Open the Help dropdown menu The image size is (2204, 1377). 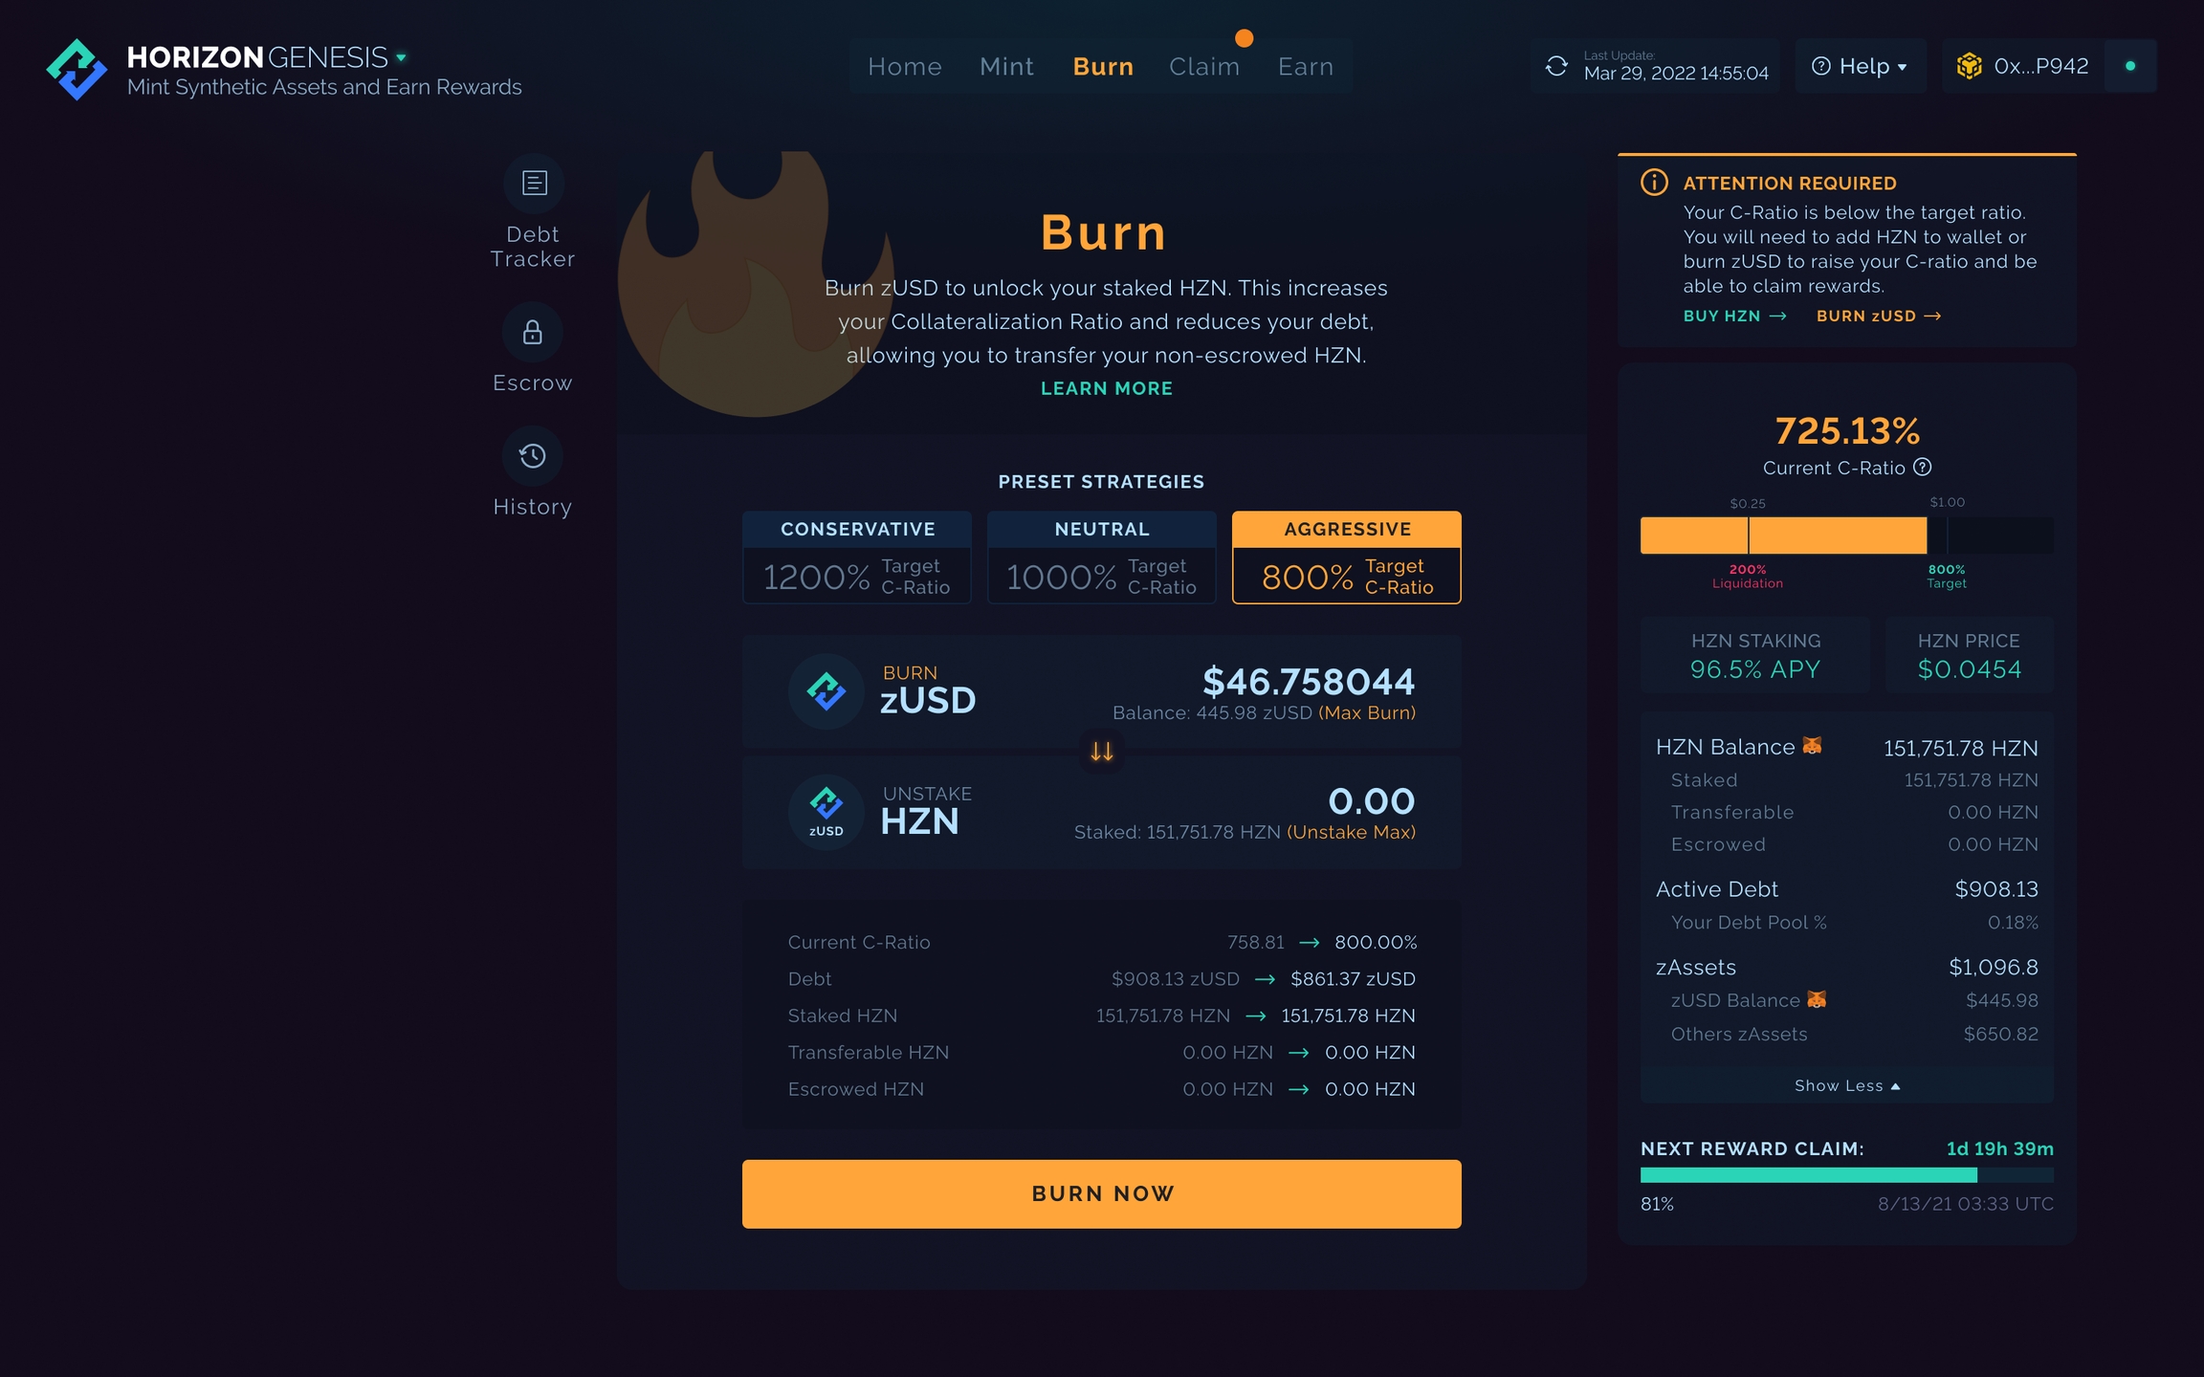(1861, 66)
